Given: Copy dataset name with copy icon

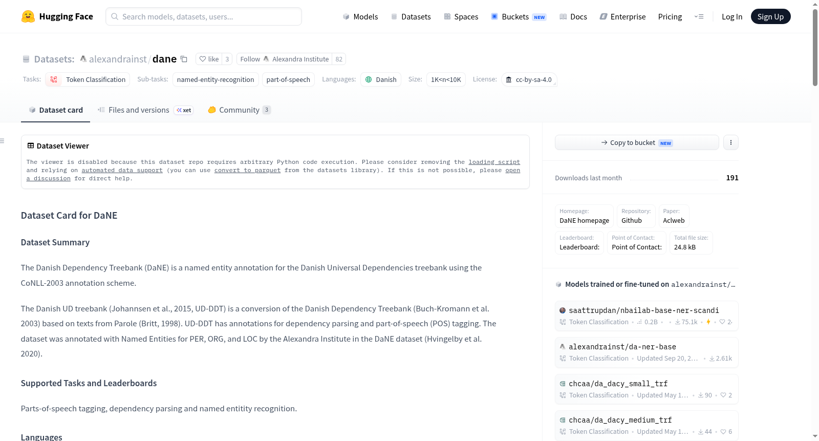Looking at the screenshot, I should tap(184, 59).
